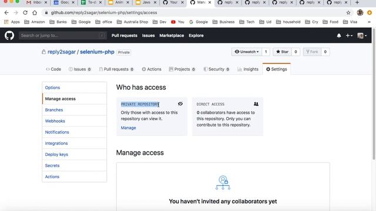This screenshot has width=376, height=211.
Task: Expand the Unwatch dropdown
Action: (x=247, y=52)
